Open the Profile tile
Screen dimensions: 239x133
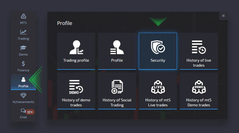pyautogui.click(x=117, y=51)
